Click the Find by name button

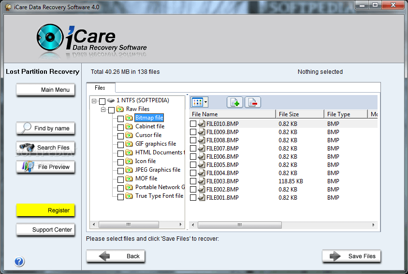click(x=45, y=128)
